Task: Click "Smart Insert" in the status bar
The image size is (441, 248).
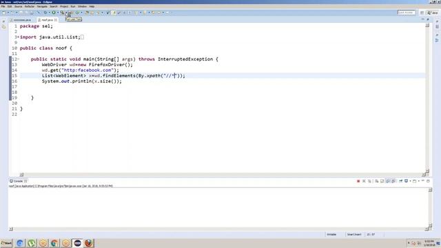Action: pyautogui.click(x=354, y=234)
